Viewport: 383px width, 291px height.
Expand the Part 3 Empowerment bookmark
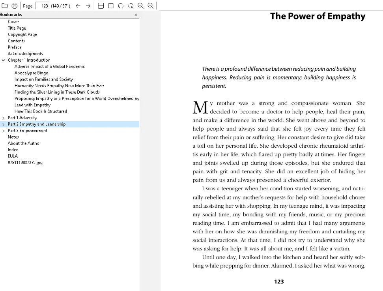(4, 131)
